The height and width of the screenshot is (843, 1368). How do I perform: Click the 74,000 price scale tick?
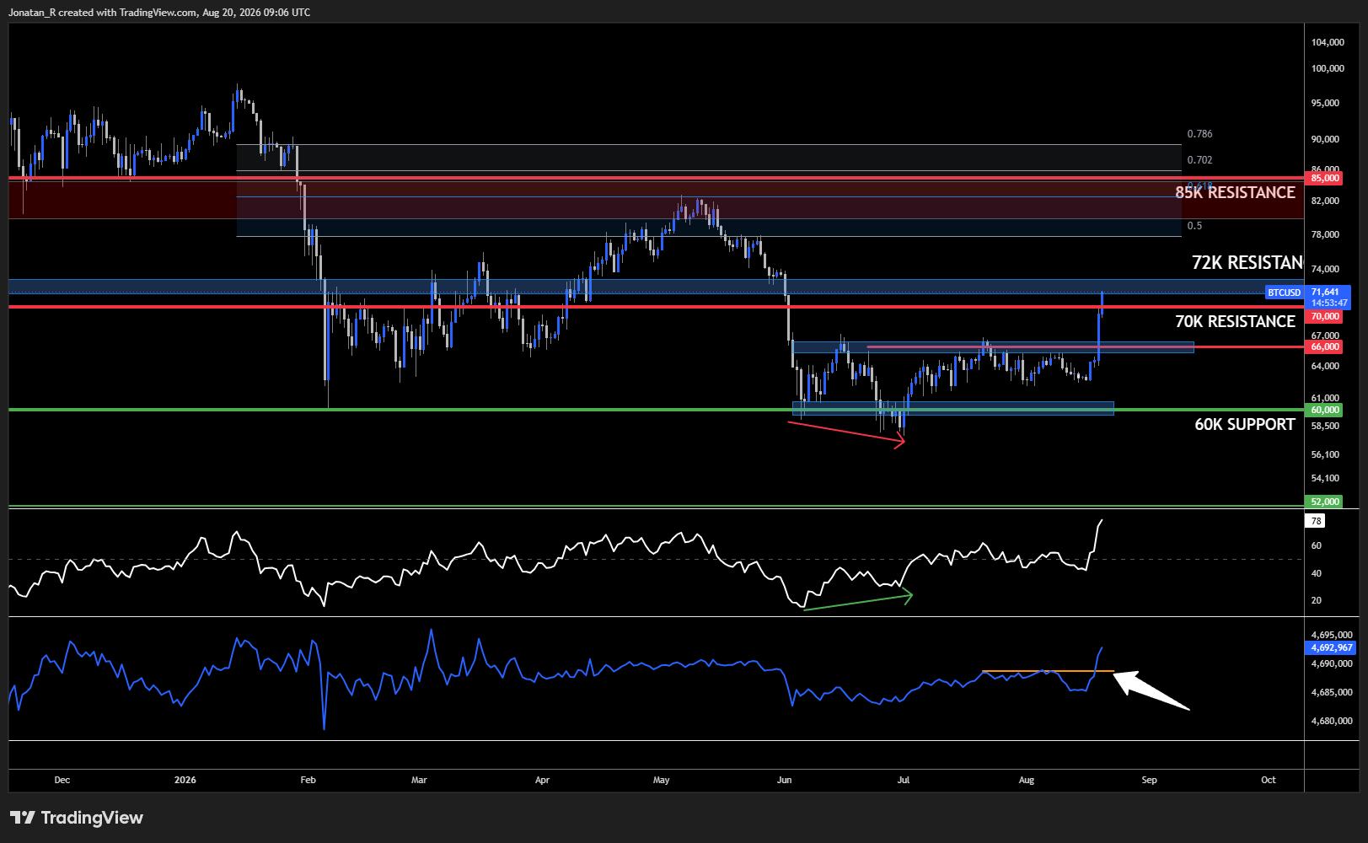point(1325,269)
